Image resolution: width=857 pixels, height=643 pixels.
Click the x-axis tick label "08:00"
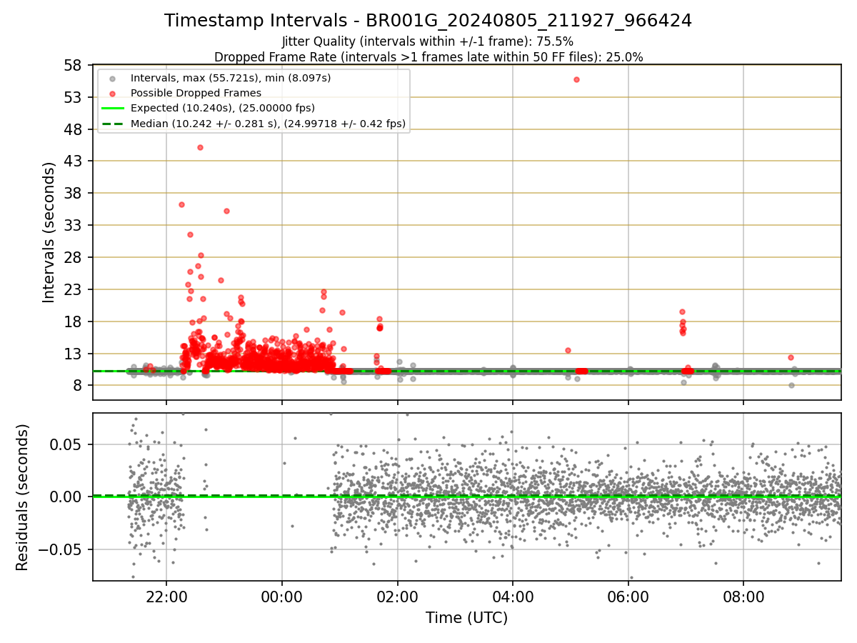pos(743,597)
